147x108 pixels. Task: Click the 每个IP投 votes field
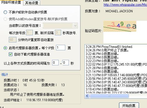click(x=61, y=48)
